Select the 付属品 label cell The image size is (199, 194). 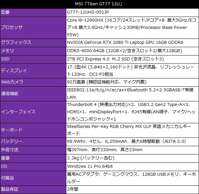tap(33, 178)
